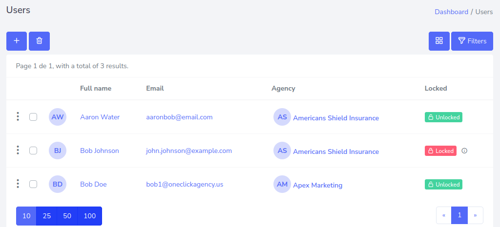The image size is (500, 227).
Task: Select the checkbox for Aaron Water
Action: click(33, 117)
